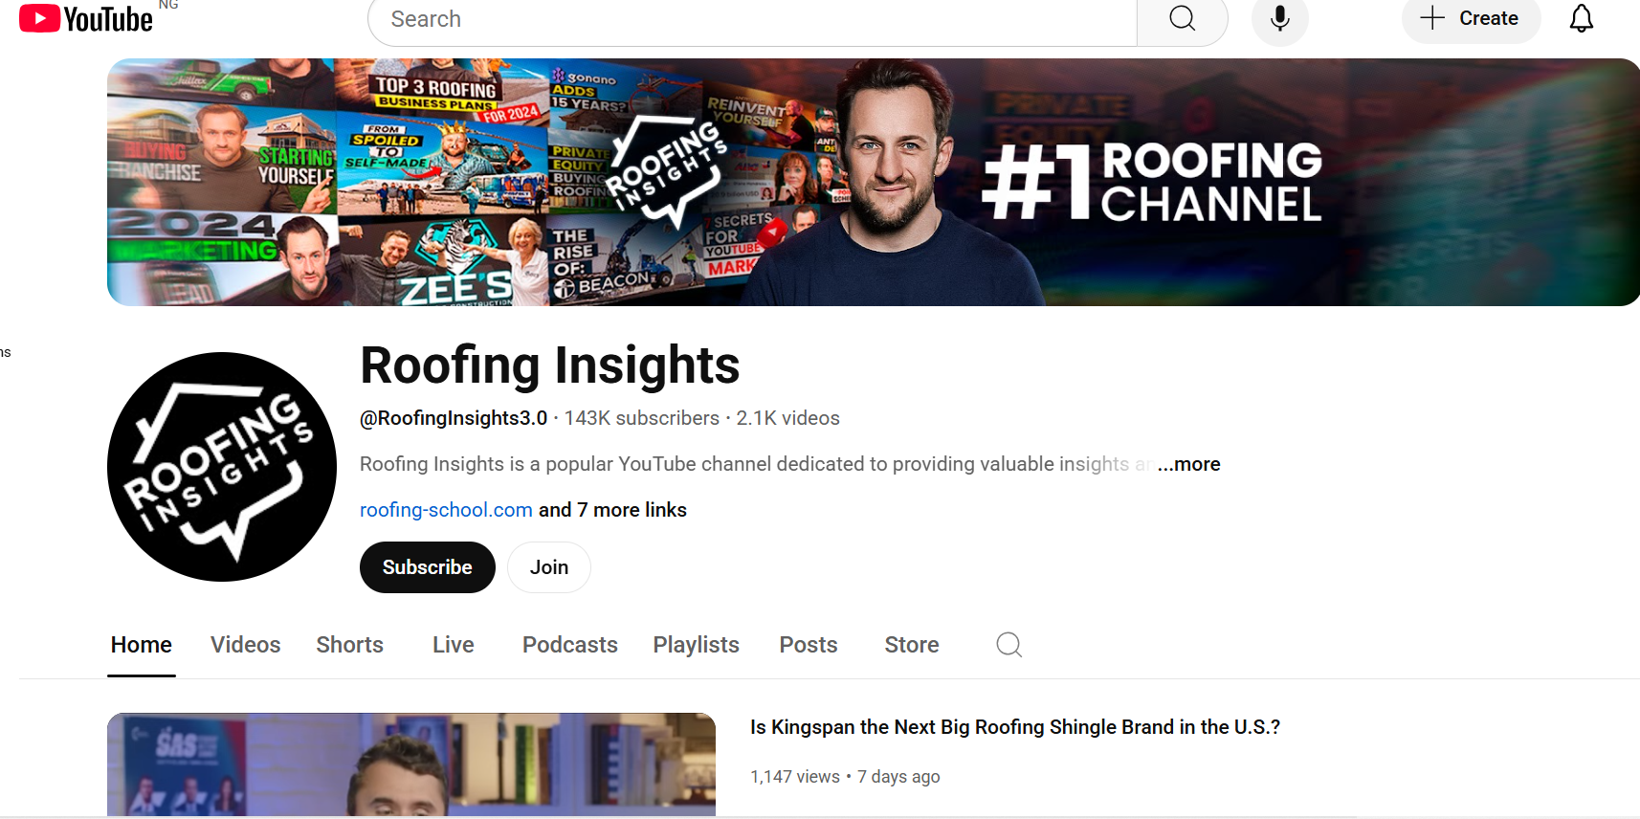Open the Store tab
The height and width of the screenshot is (819, 1640).
[912, 645]
